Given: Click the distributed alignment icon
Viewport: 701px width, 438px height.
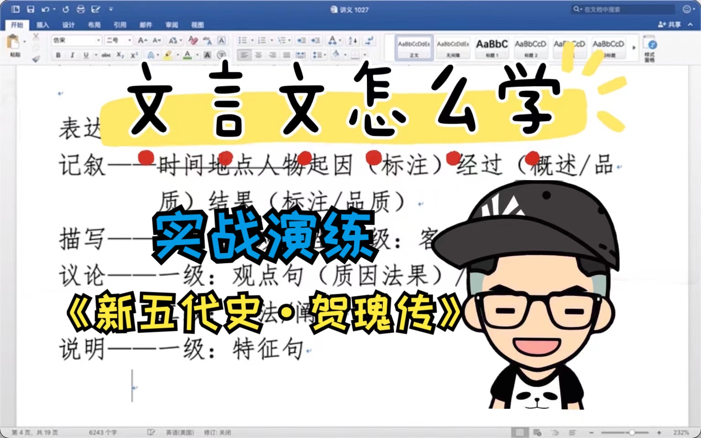Looking at the screenshot, I should tap(301, 55).
